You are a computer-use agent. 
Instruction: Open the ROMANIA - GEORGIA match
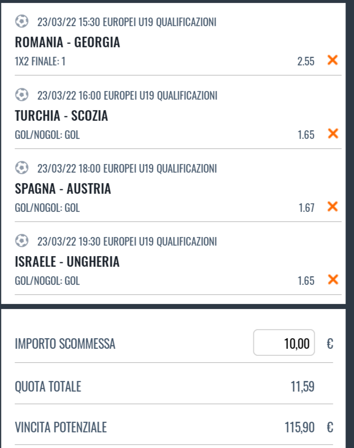[x=68, y=43]
